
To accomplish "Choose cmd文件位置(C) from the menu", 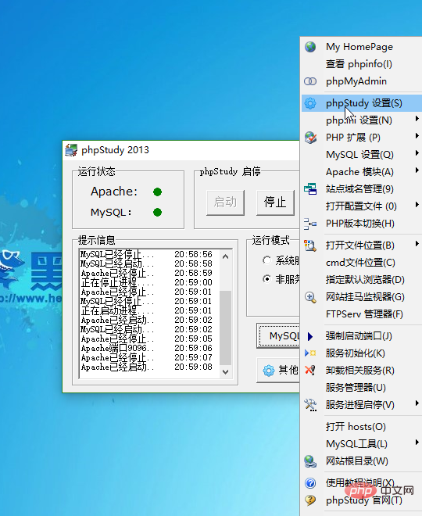I will tap(362, 263).
